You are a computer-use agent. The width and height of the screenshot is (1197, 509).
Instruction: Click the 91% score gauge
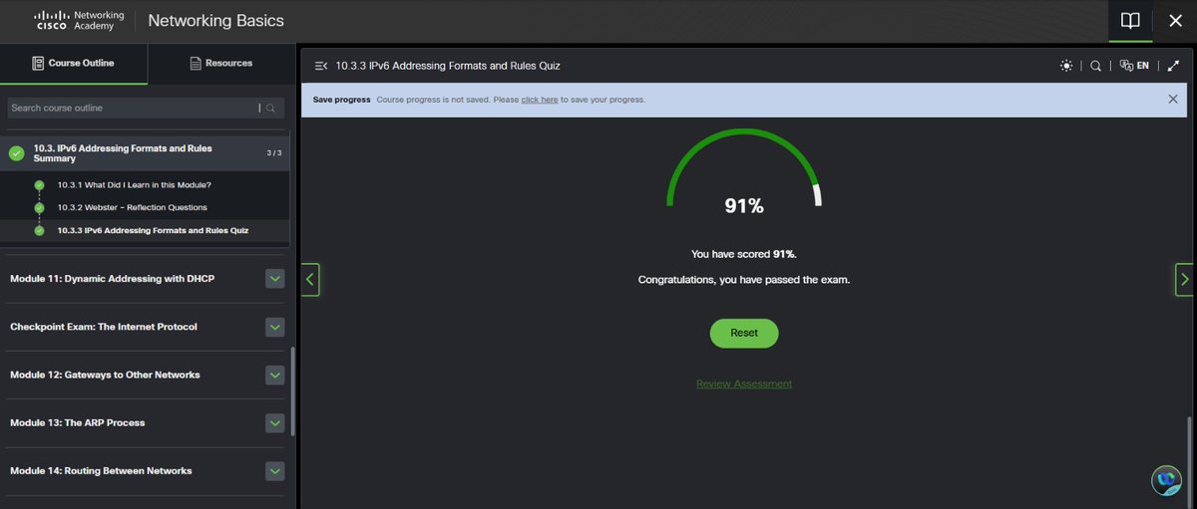click(744, 170)
